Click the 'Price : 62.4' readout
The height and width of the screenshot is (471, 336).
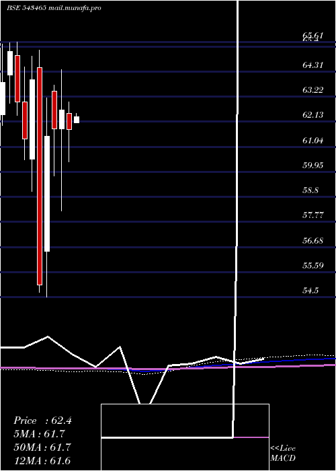coord(42,421)
